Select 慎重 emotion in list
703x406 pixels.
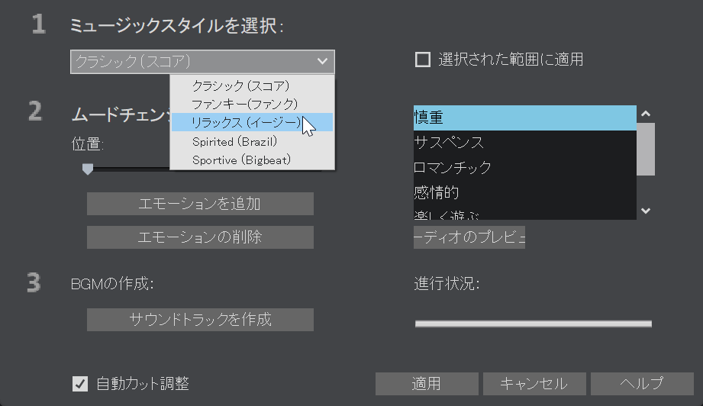524,118
